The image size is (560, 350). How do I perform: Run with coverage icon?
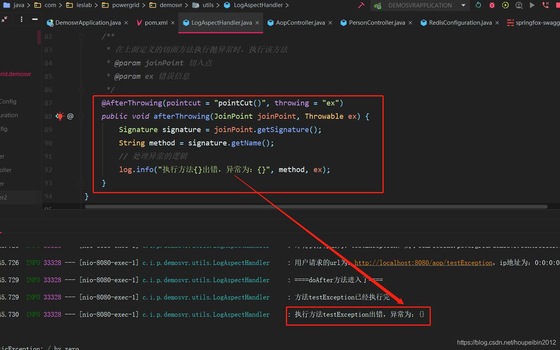(x=505, y=5)
